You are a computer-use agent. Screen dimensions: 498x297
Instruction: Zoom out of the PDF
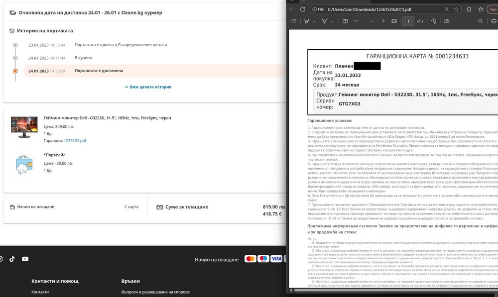(373, 21)
